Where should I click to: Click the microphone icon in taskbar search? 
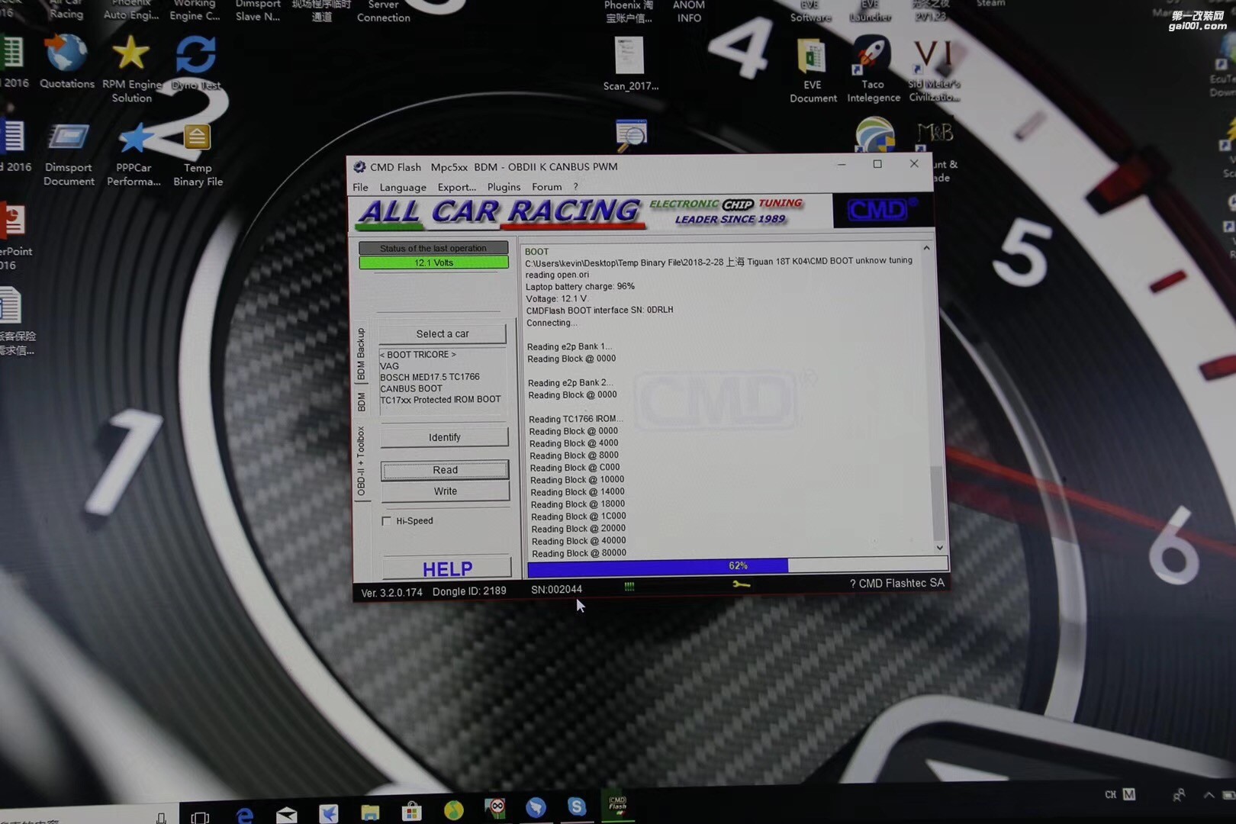click(x=161, y=819)
